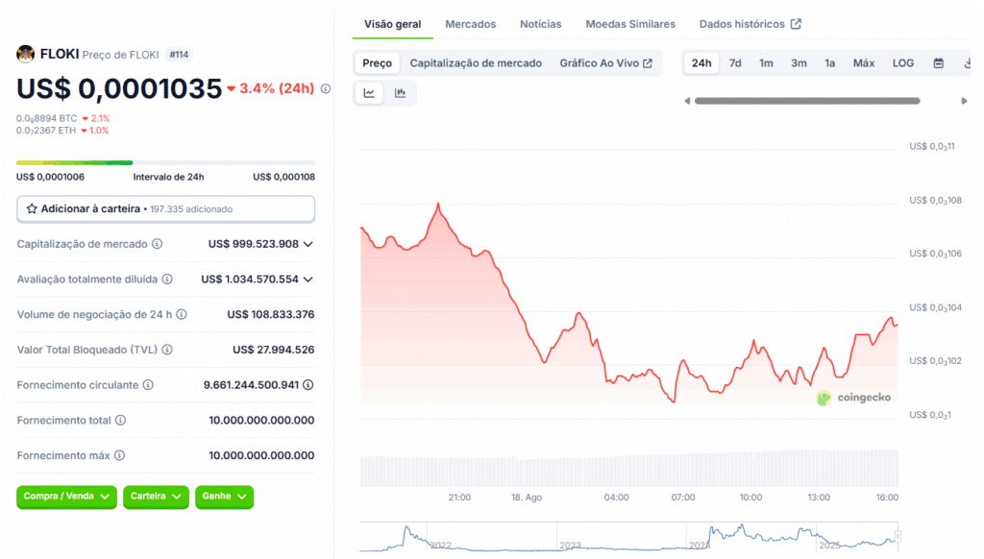The height and width of the screenshot is (559, 984).
Task: Click the historical overview mini chart
Action: pos(628,537)
